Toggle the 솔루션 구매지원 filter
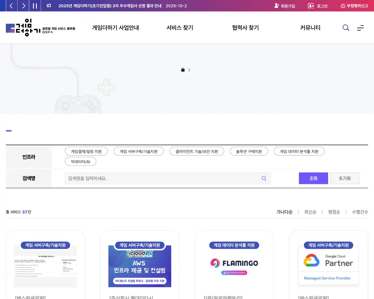 249,151
